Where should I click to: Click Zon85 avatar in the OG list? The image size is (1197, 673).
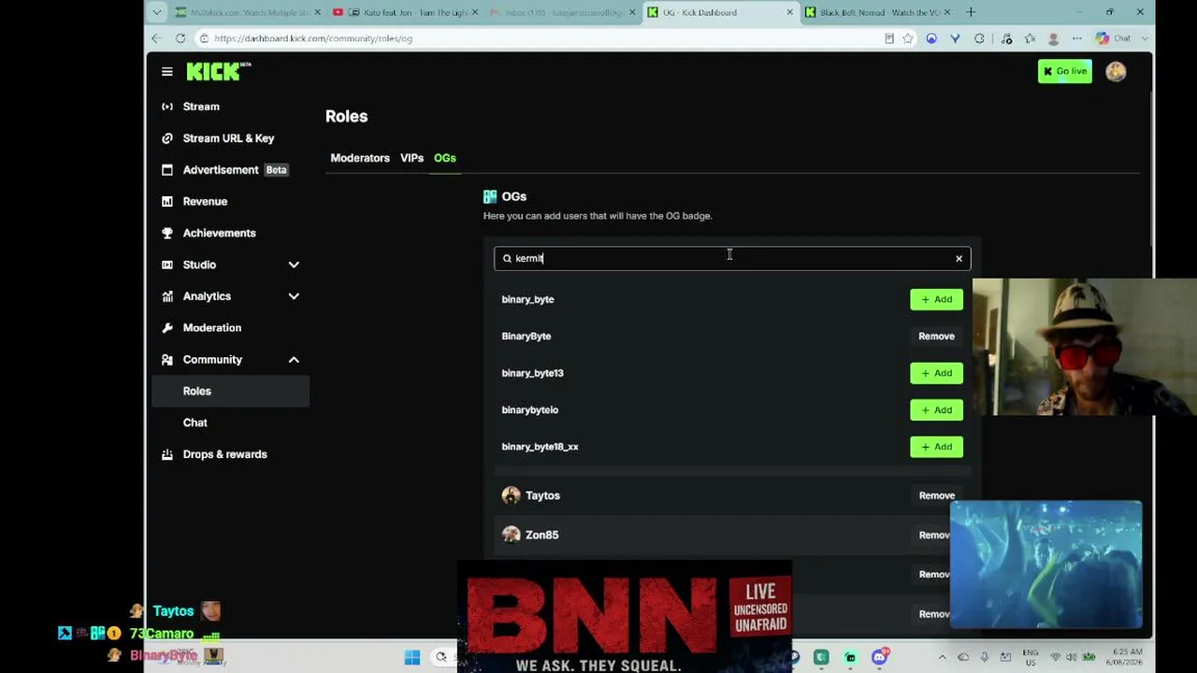(x=511, y=535)
